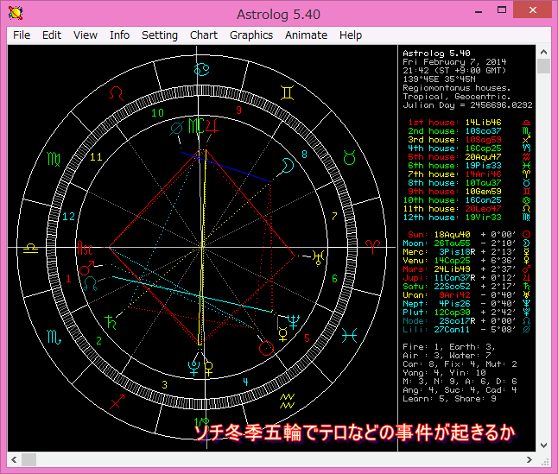Click the '1st house: 14Lib46' row
Image resolution: width=558 pixels, height=474 pixels.
click(469, 123)
